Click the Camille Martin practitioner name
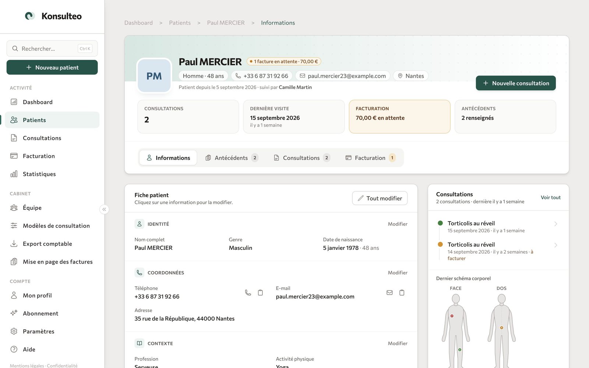589x368 pixels. point(295,87)
